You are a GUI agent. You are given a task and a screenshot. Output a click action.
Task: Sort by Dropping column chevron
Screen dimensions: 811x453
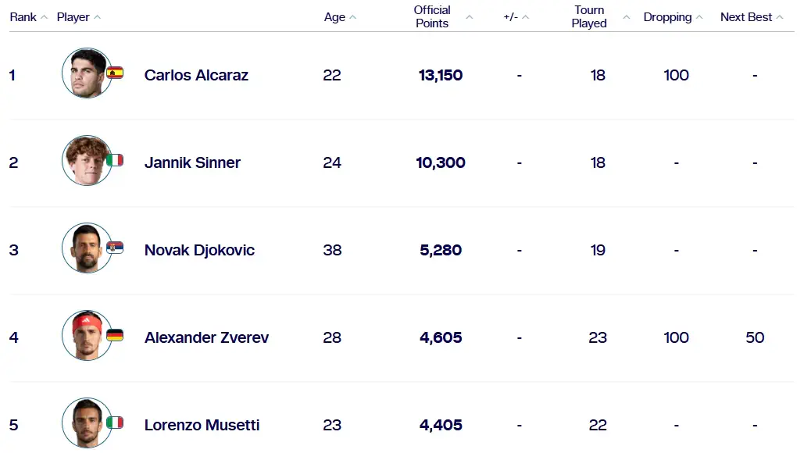(699, 17)
